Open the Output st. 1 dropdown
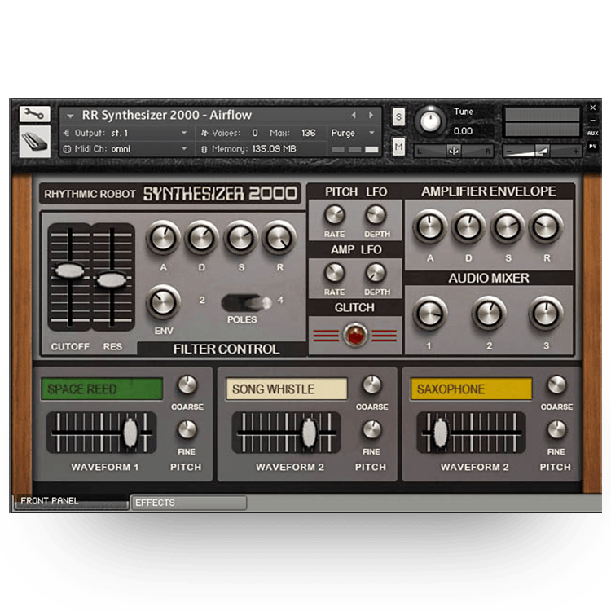Viewport: 611px width, 611px height. [x=125, y=133]
